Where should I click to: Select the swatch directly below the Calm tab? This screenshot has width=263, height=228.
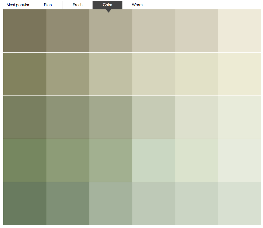coord(110,31)
